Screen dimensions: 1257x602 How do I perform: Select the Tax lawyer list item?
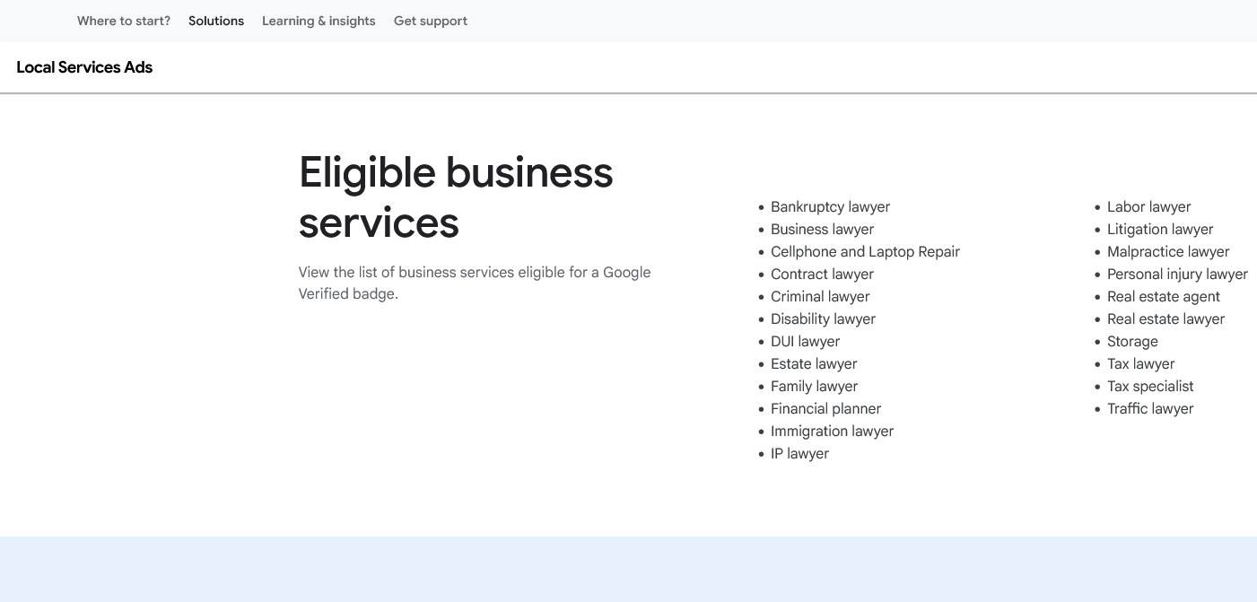tap(1140, 363)
